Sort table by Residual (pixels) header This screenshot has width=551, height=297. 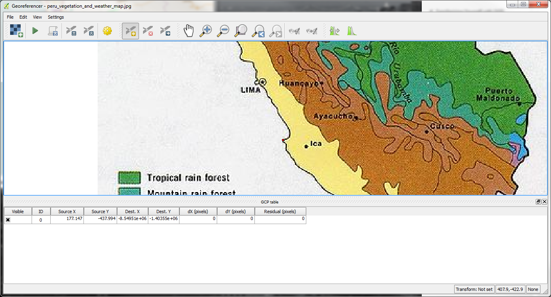click(x=280, y=212)
